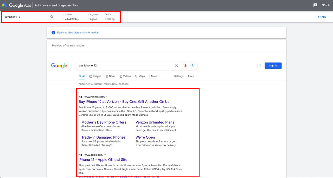Click the SHARE button
The width and height of the screenshot is (333, 178).
tap(322, 17)
